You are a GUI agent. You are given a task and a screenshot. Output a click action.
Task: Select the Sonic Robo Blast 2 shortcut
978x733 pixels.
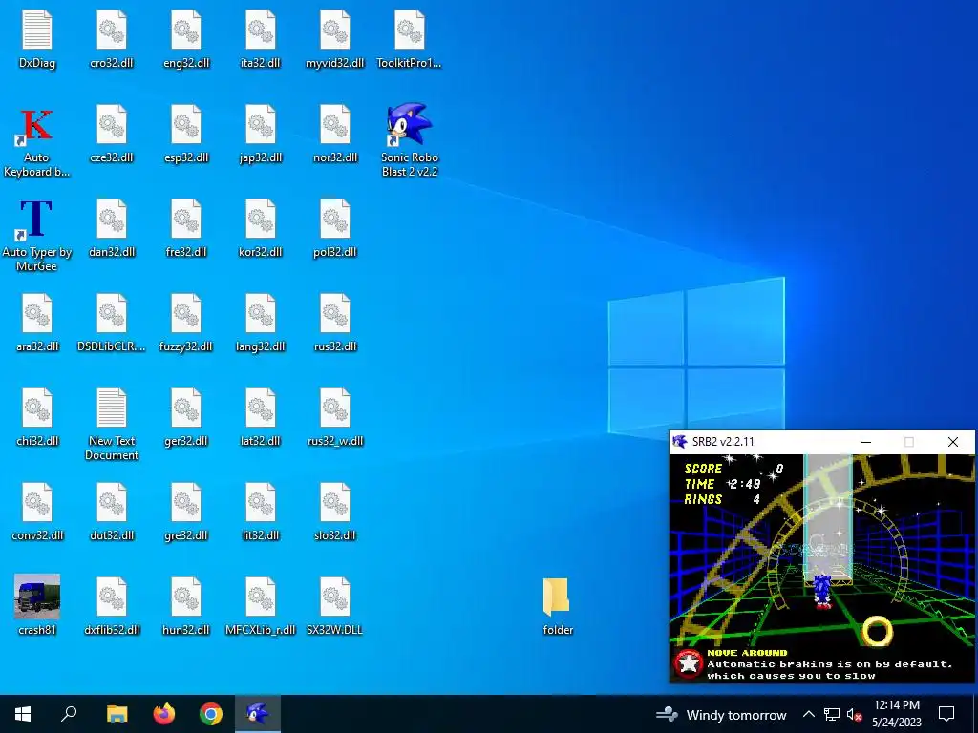pyautogui.click(x=410, y=125)
